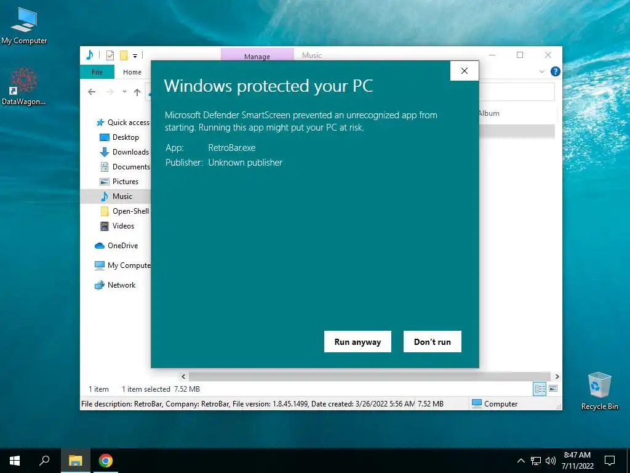Click the RetroBar.exe app name text
The image size is (630, 473).
coord(232,148)
